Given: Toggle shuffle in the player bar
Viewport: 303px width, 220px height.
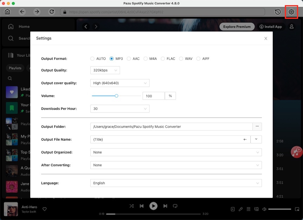Looking at the screenshot, I should click(132, 206).
